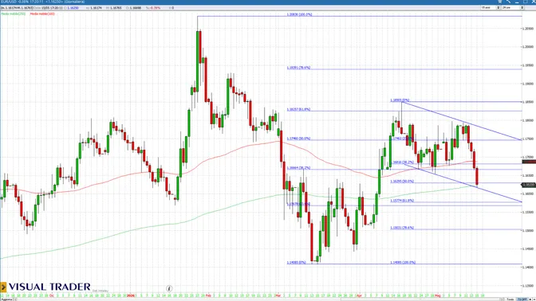Select the red Media mobile(100) legend label

42,14
